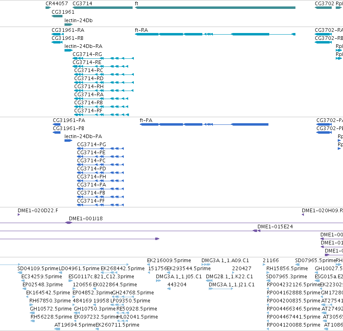The image size is (343, 331).
Task: Click the GH10572.5prime EST label
Action: [51, 309]
